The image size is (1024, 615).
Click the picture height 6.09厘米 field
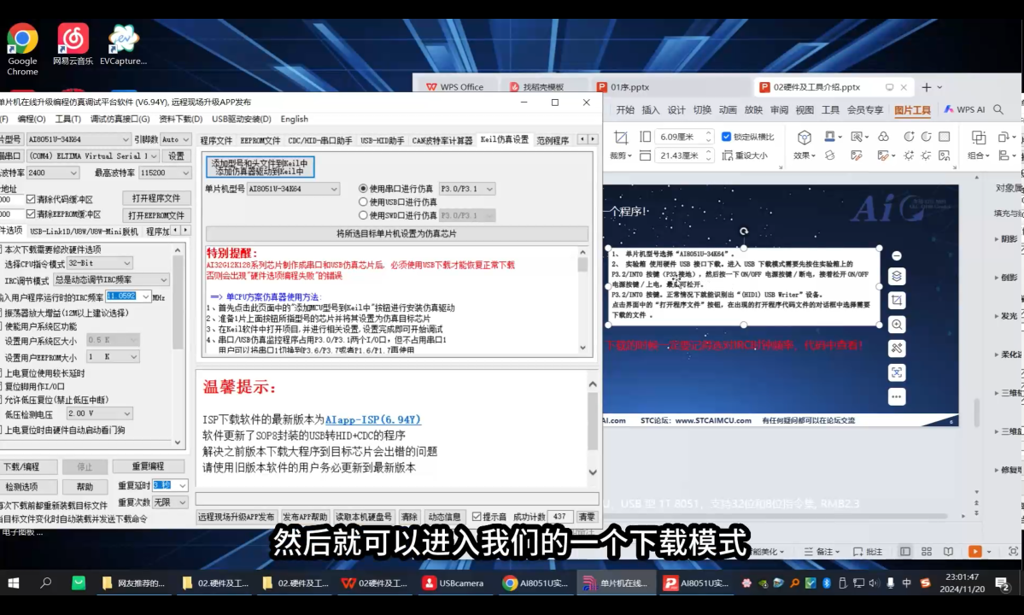point(684,137)
